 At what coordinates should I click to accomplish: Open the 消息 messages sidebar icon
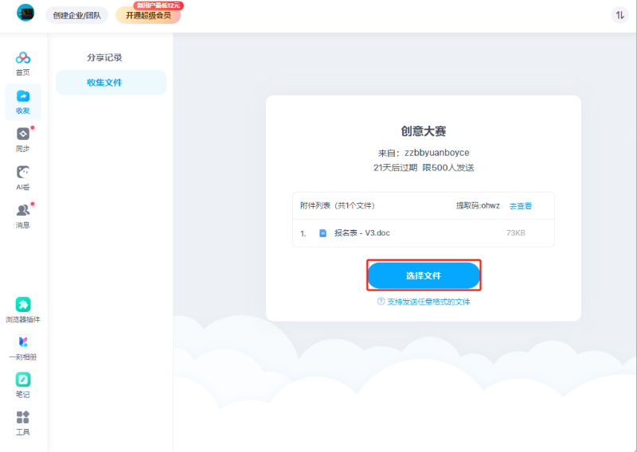[x=23, y=211]
